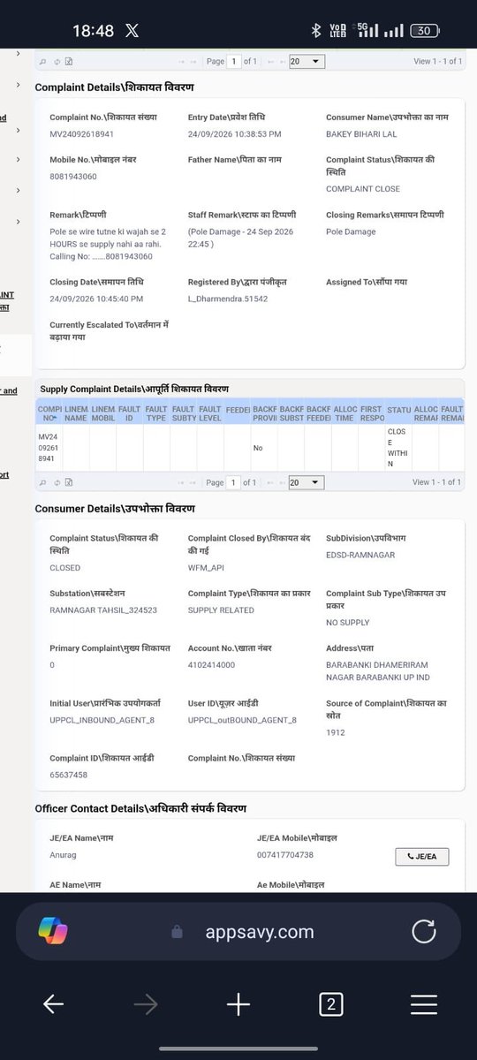
Task: Click export icon in pager above Complaint Details
Action: point(69,61)
